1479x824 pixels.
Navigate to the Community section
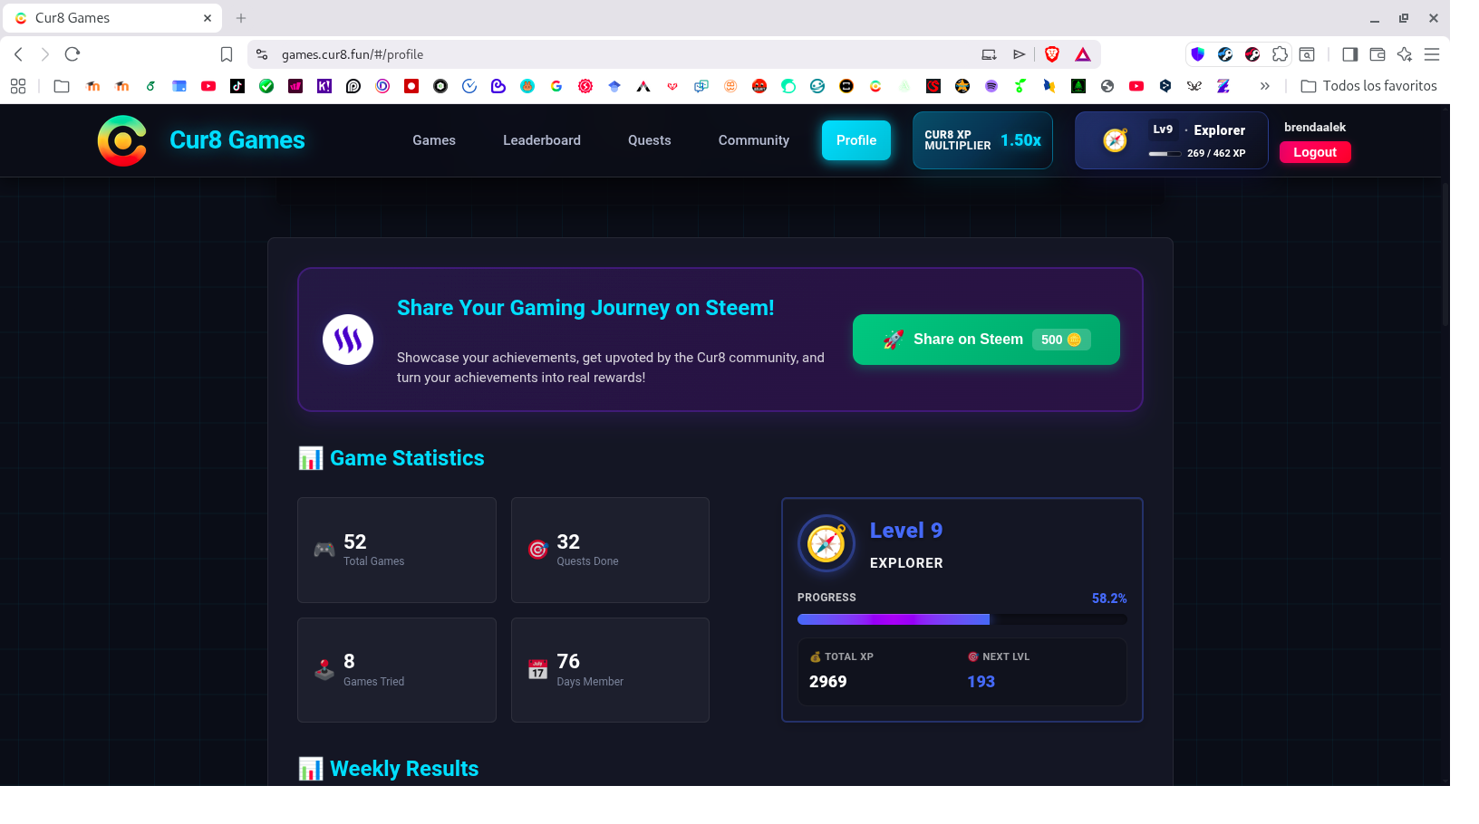pos(754,140)
